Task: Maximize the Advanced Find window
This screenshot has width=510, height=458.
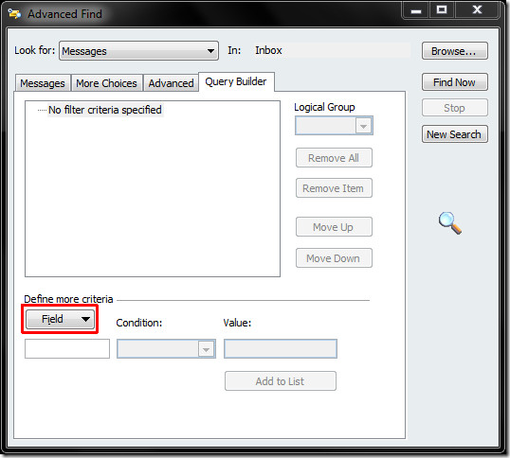Action: click(x=442, y=10)
